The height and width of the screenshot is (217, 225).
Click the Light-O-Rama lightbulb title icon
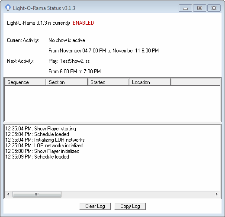coord(8,8)
